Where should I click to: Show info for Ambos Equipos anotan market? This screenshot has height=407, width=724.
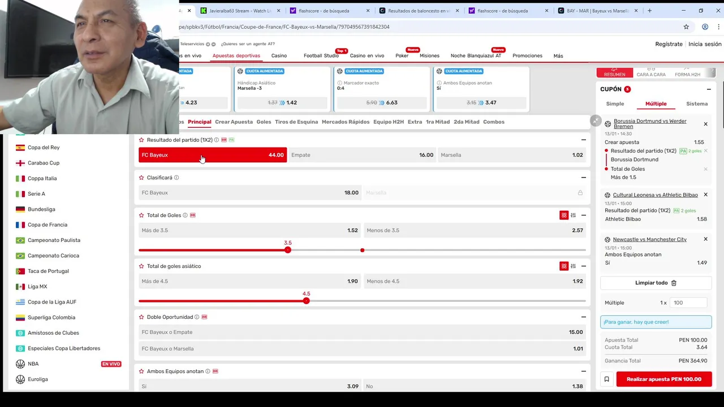coord(208,371)
